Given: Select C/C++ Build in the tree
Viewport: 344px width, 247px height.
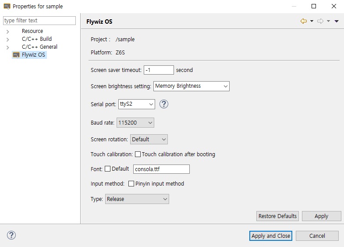Looking at the screenshot, I should [x=37, y=39].
